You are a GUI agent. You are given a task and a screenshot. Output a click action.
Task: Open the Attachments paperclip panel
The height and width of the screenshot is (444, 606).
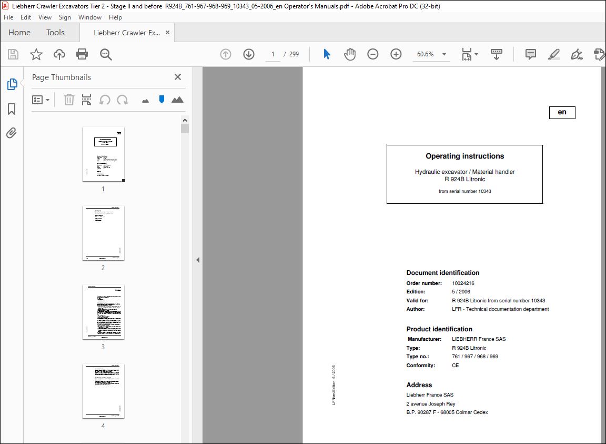click(12, 133)
